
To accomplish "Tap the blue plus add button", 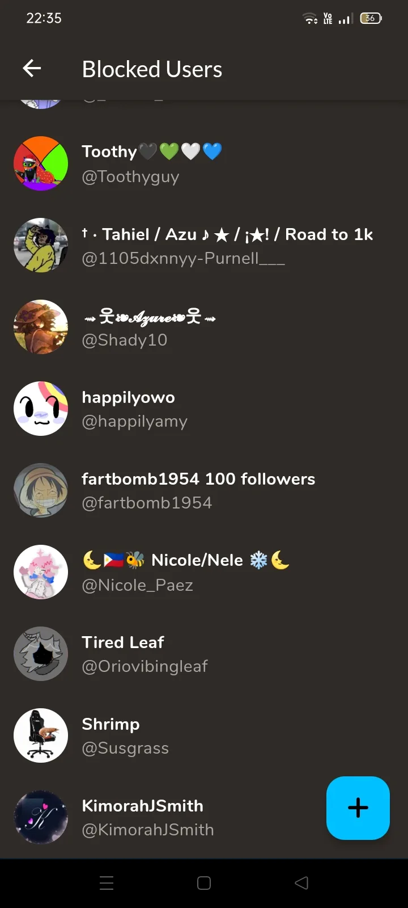I will (x=358, y=808).
